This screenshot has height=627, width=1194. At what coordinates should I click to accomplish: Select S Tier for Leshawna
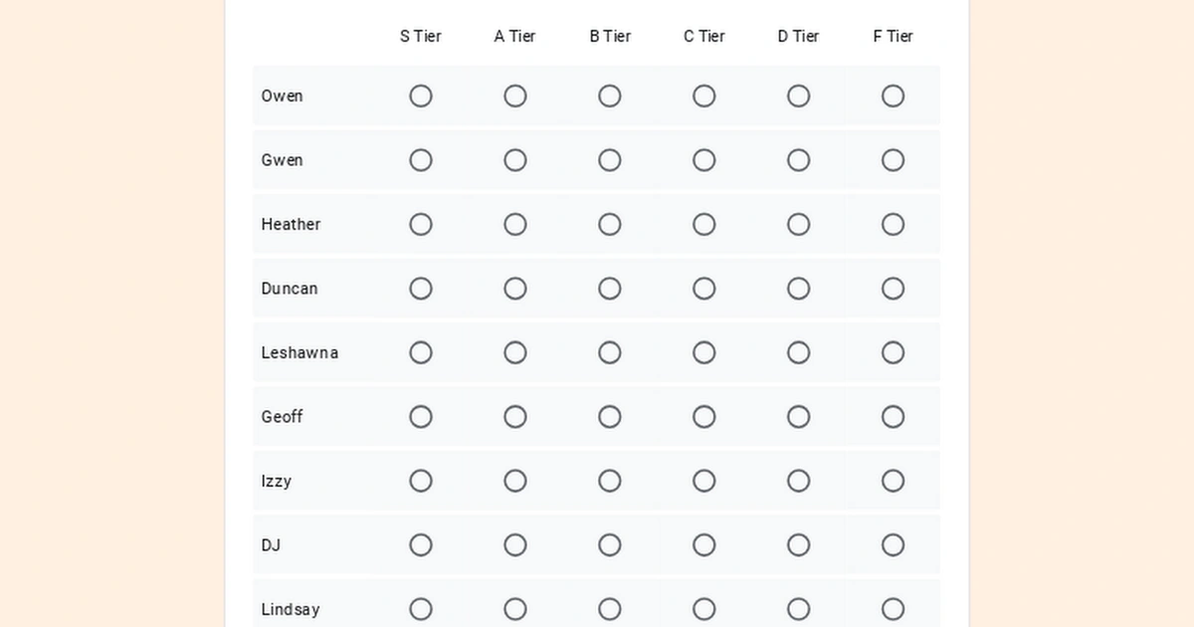(421, 352)
